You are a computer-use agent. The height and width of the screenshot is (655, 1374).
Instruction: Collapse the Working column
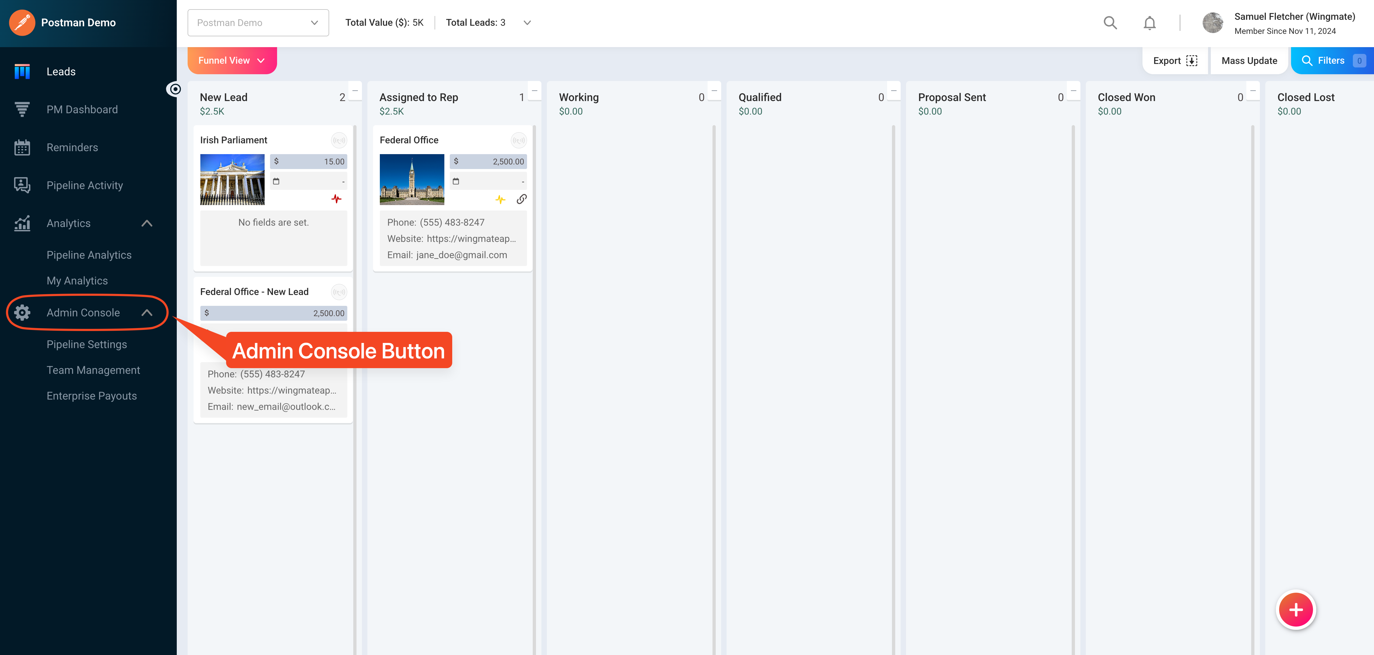[714, 90]
